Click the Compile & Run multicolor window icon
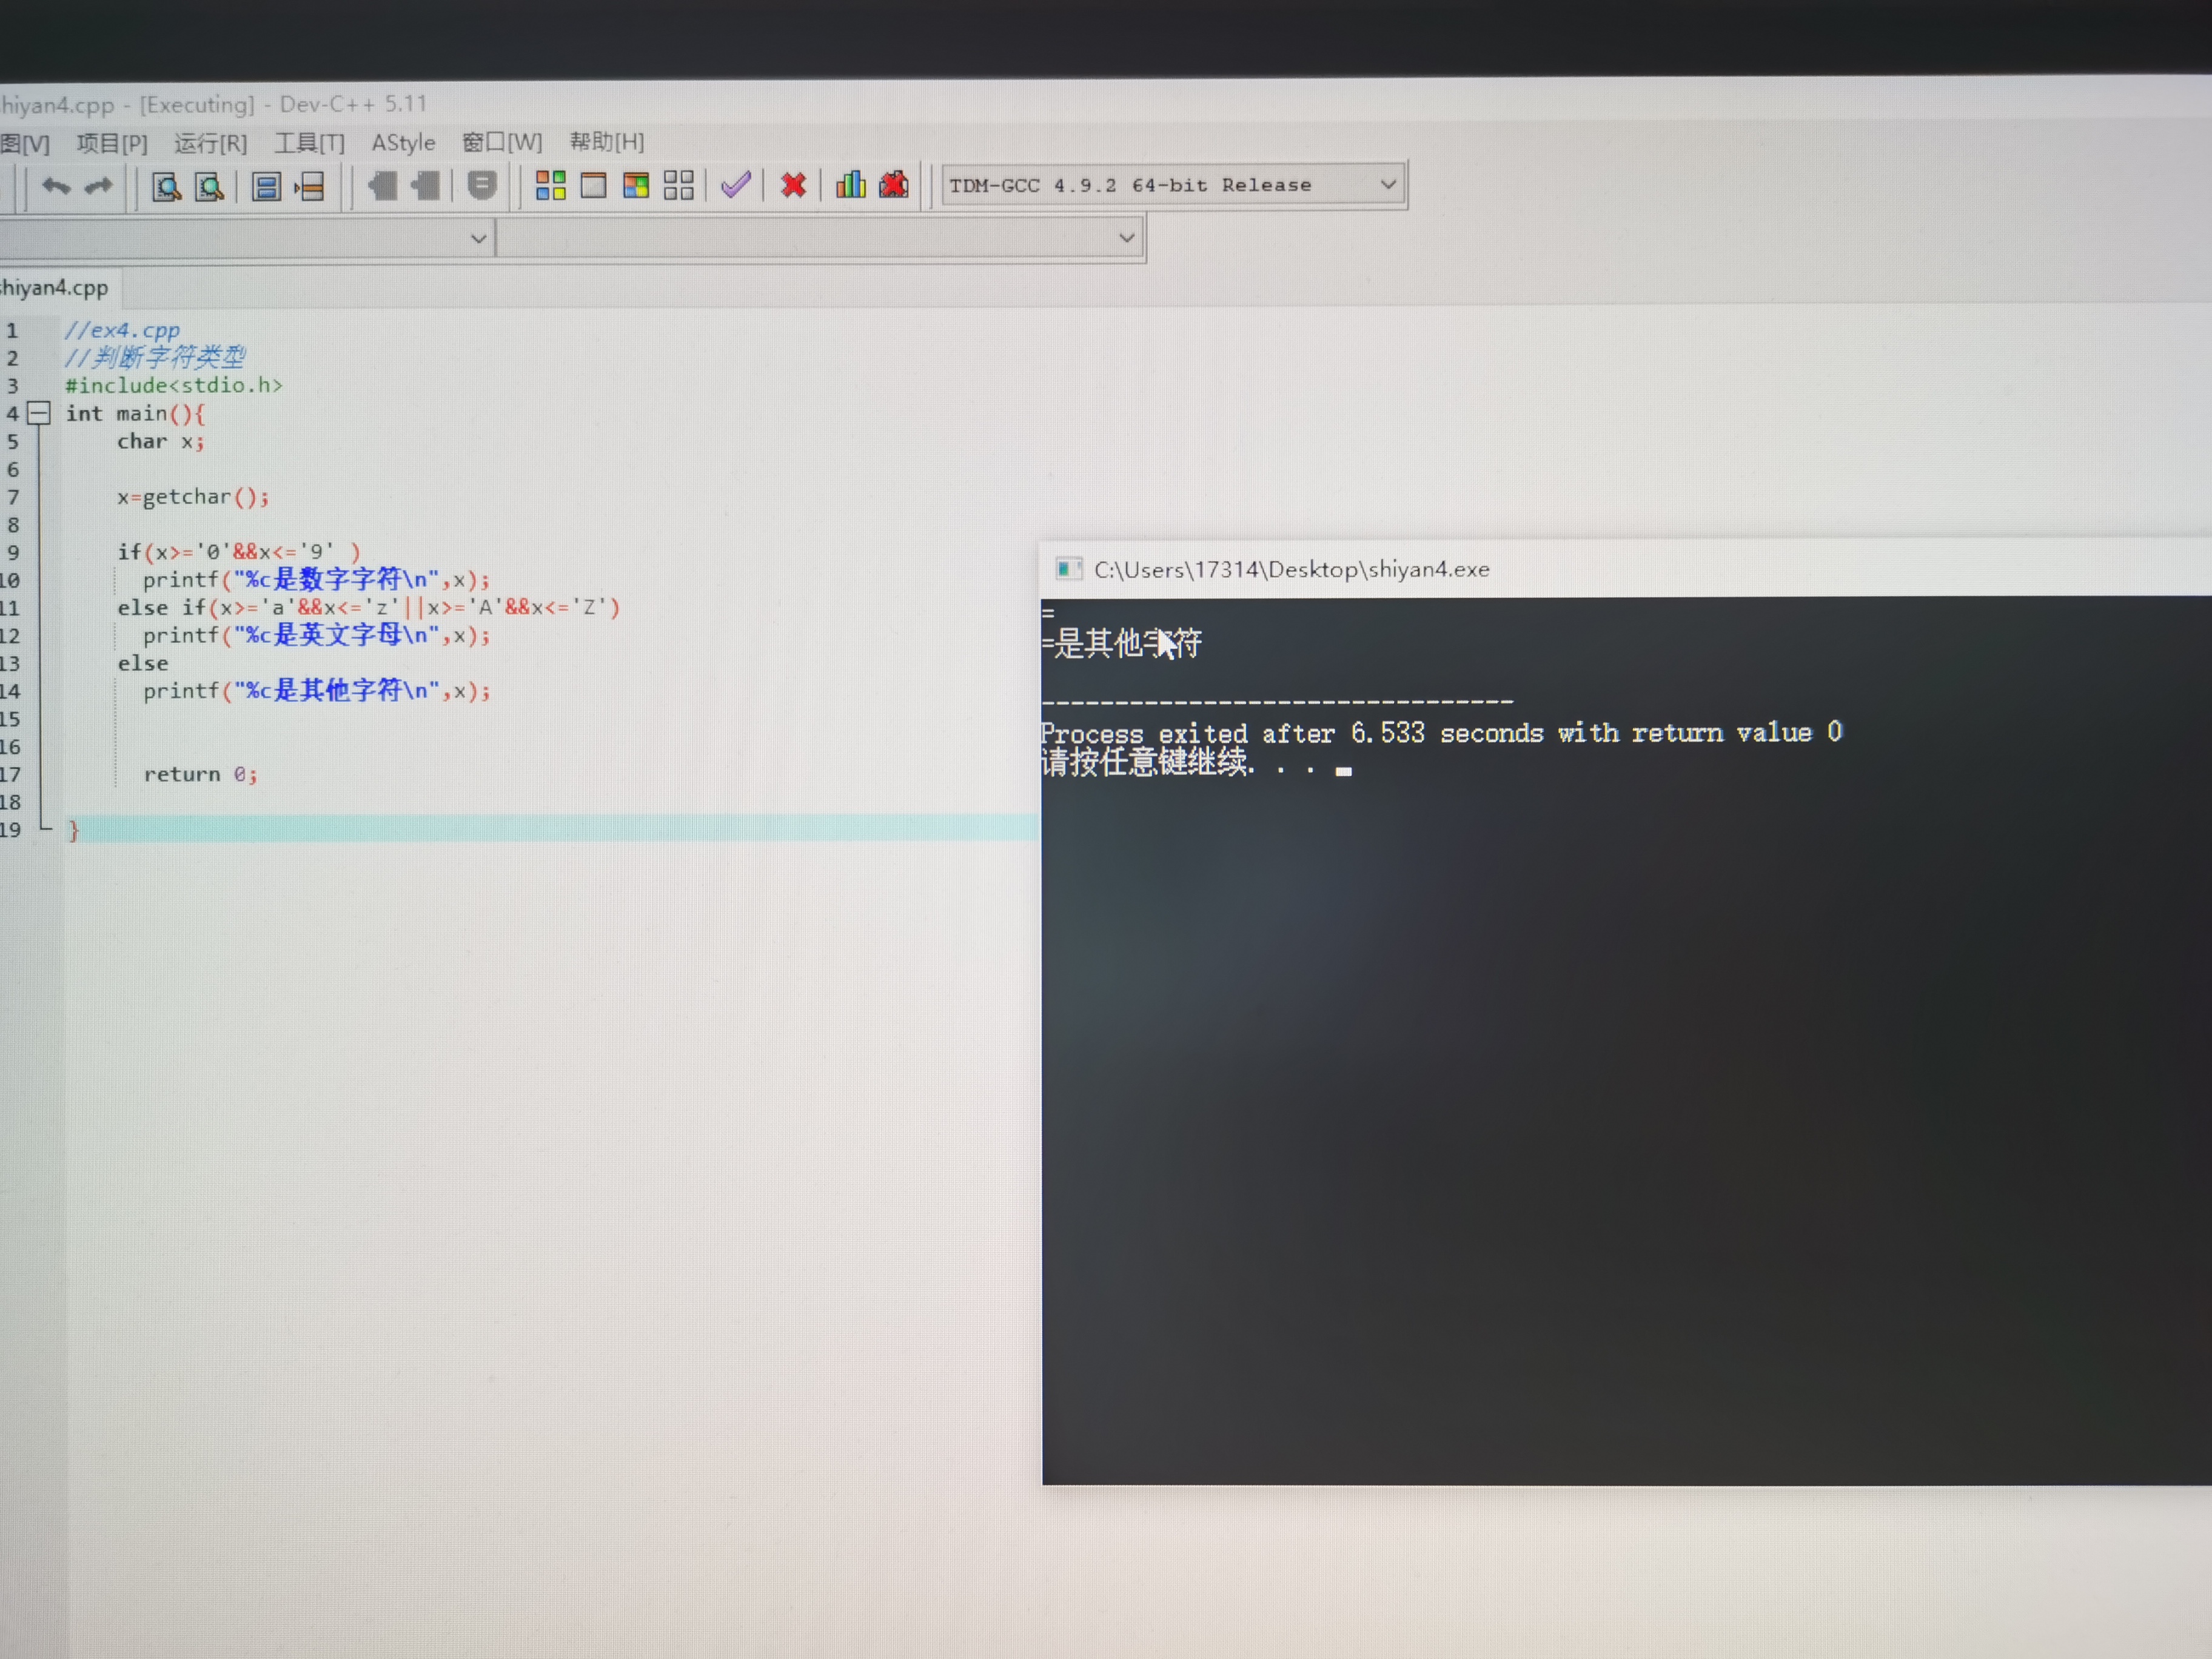2212x1659 pixels. click(x=636, y=185)
